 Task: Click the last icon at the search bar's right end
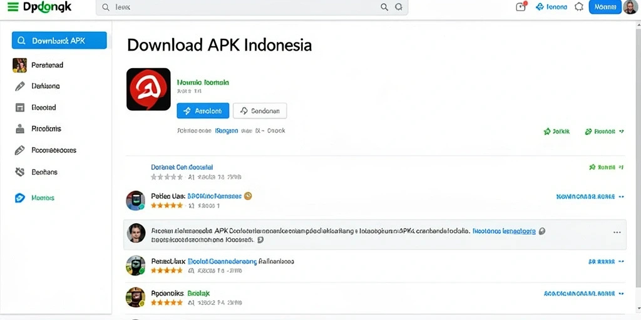tap(399, 7)
